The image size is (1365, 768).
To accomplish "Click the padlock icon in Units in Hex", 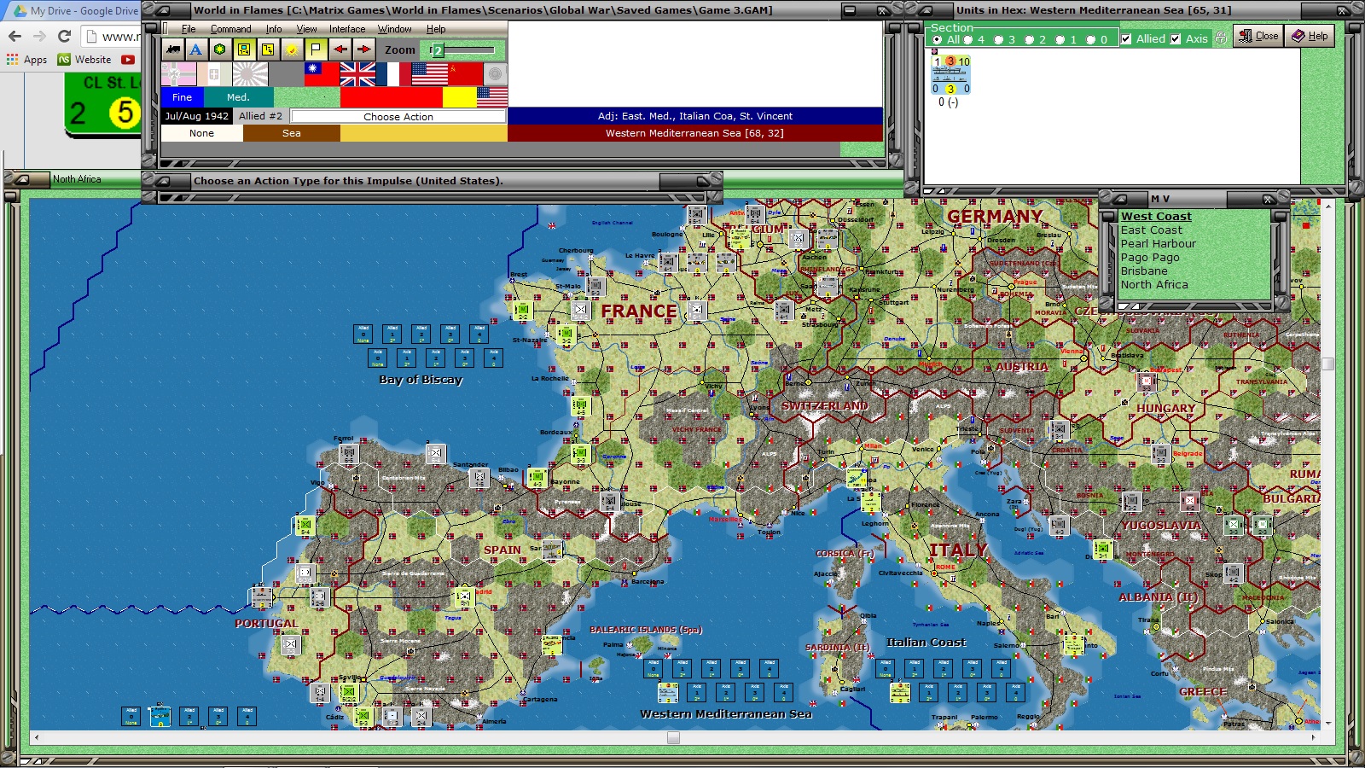I will click(1221, 38).
